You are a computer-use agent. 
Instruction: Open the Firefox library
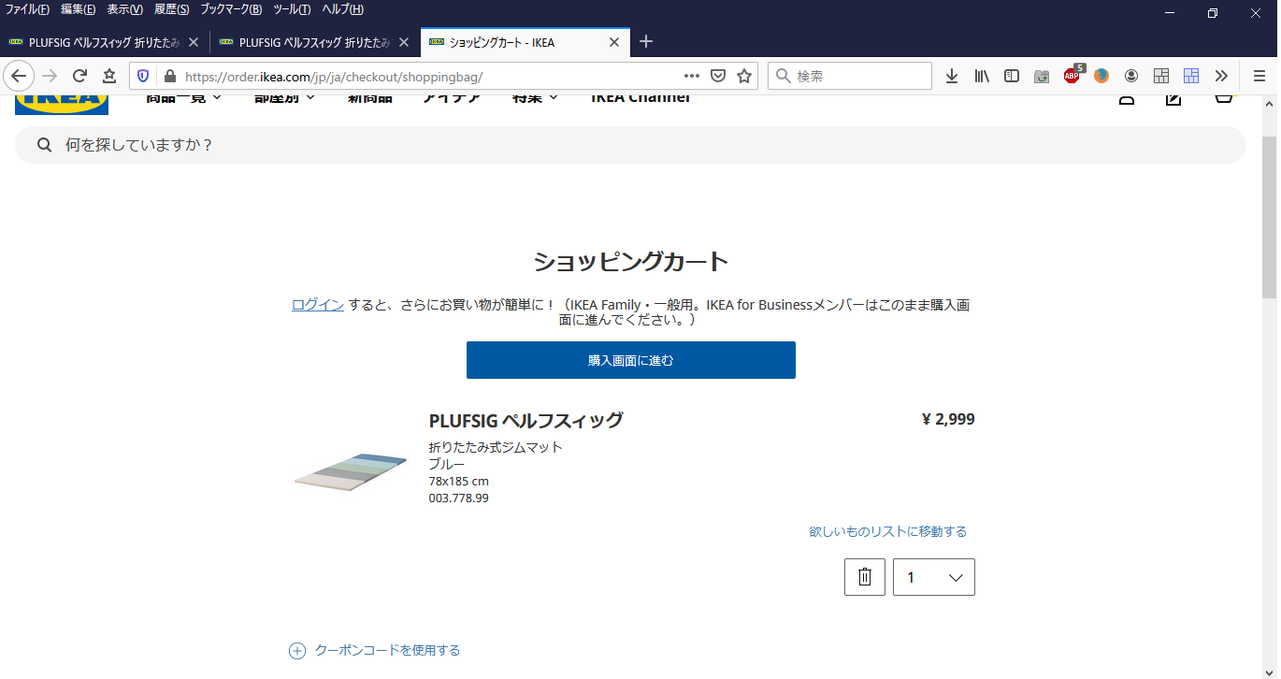pyautogui.click(x=982, y=76)
